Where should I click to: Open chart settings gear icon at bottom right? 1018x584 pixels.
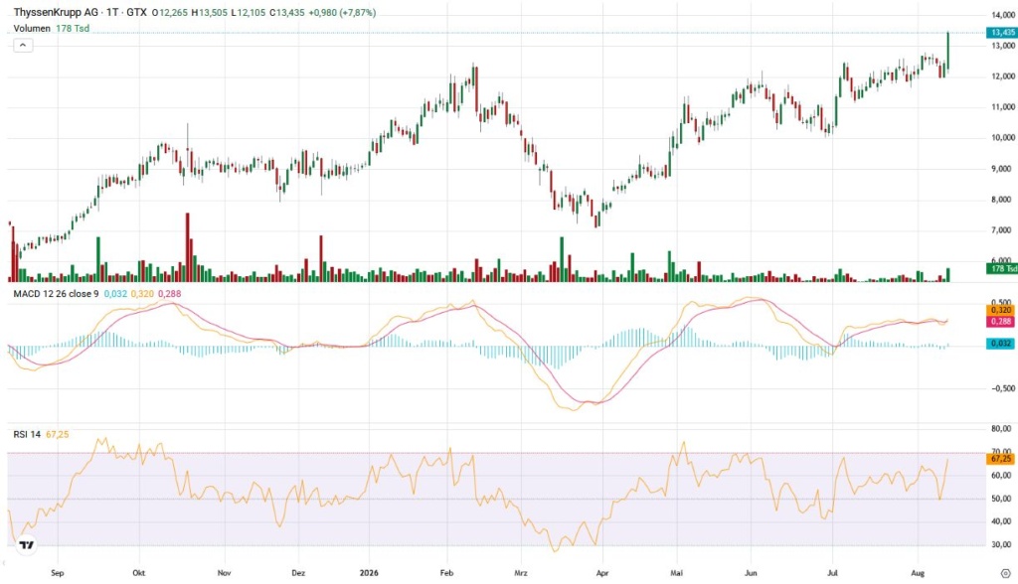point(1006,573)
